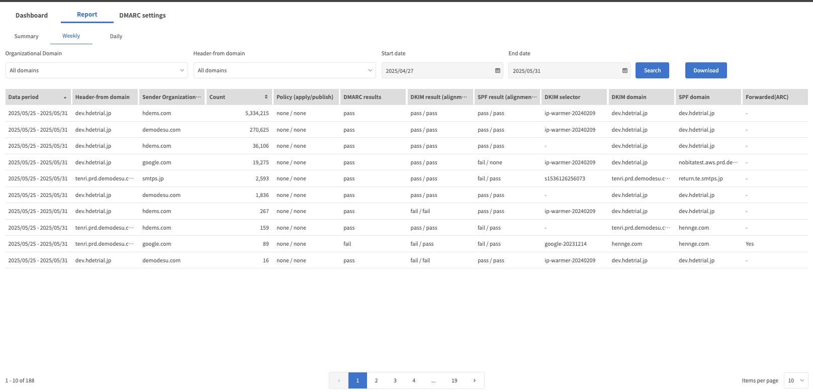Go to page 3 of results
This screenshot has height=392, width=813.
coord(395,380)
